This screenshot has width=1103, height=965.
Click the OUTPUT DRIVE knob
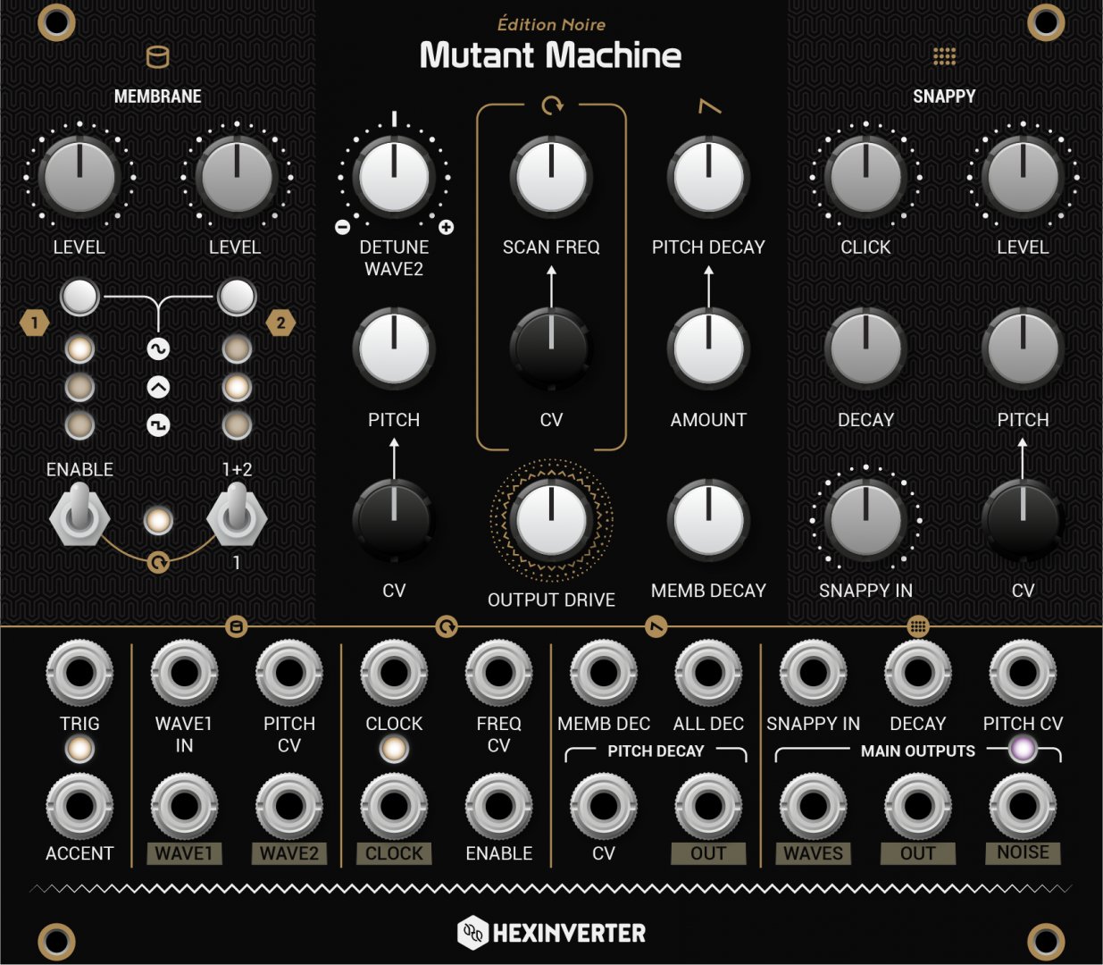coord(551,520)
